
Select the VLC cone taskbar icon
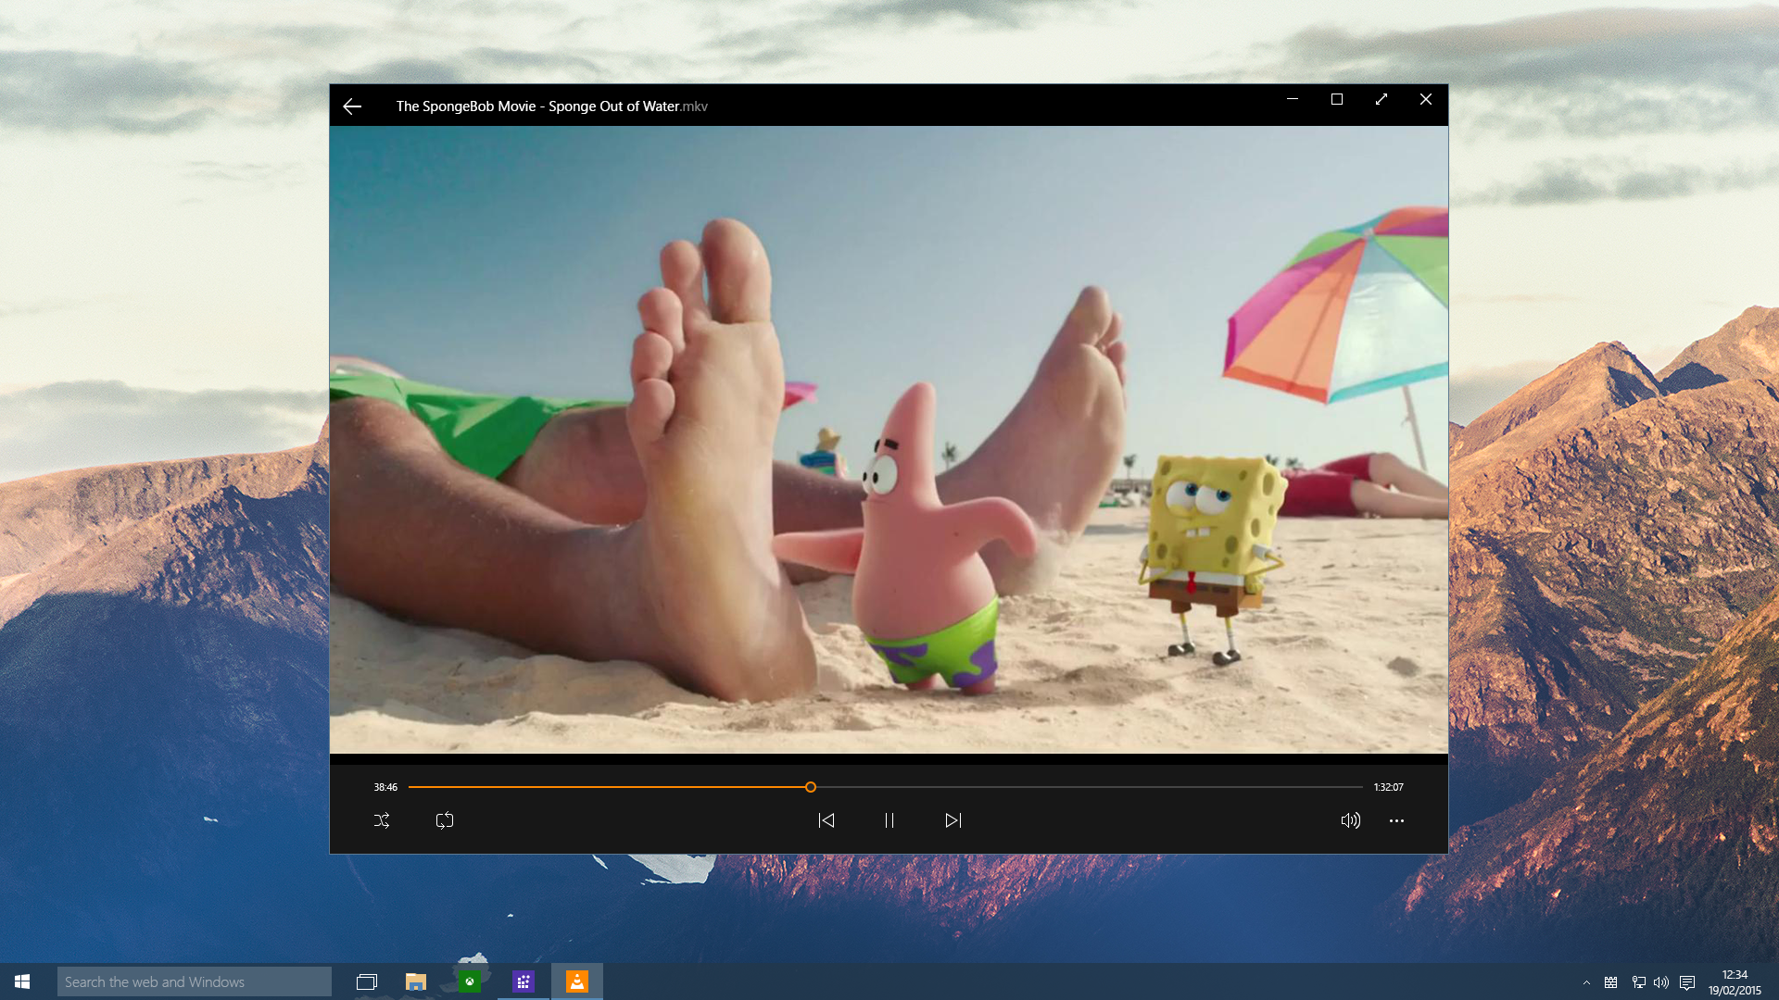pyautogui.click(x=577, y=981)
